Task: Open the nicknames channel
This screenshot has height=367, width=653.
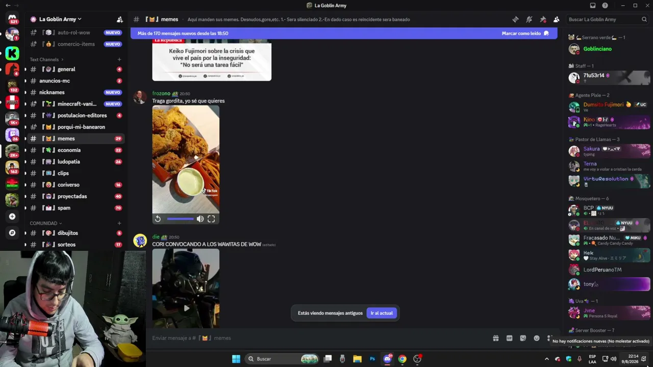Action: point(75,93)
